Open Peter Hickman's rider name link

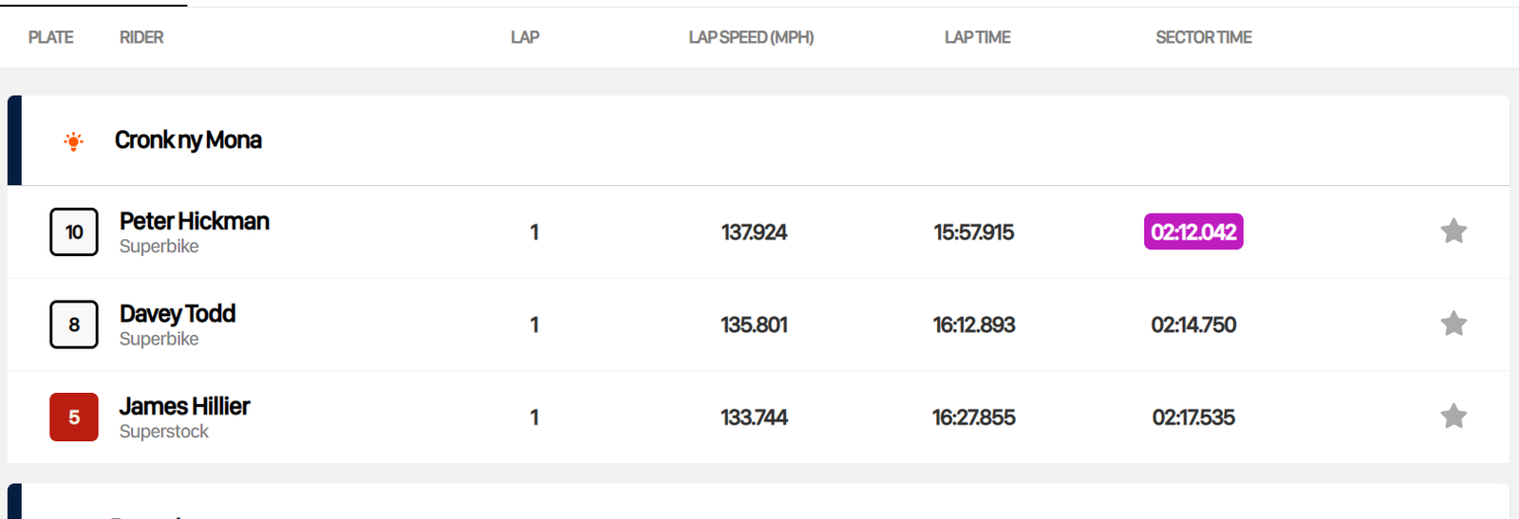195,221
